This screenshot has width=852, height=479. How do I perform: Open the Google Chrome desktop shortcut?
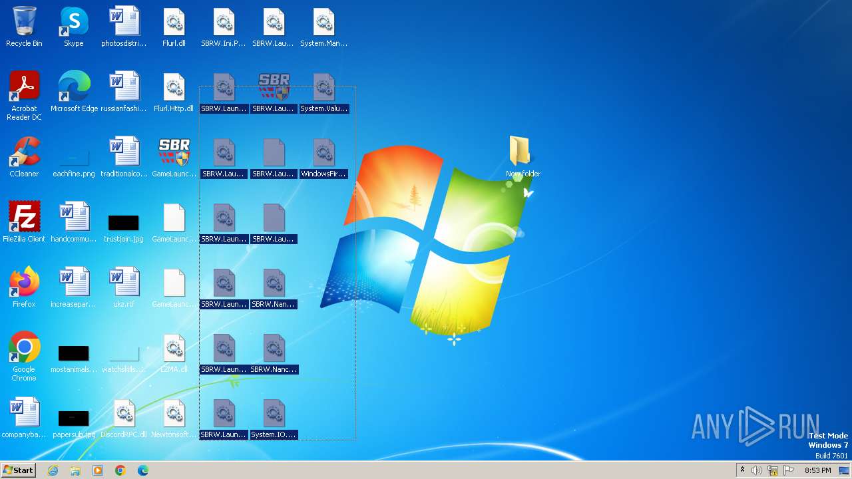[24, 357]
